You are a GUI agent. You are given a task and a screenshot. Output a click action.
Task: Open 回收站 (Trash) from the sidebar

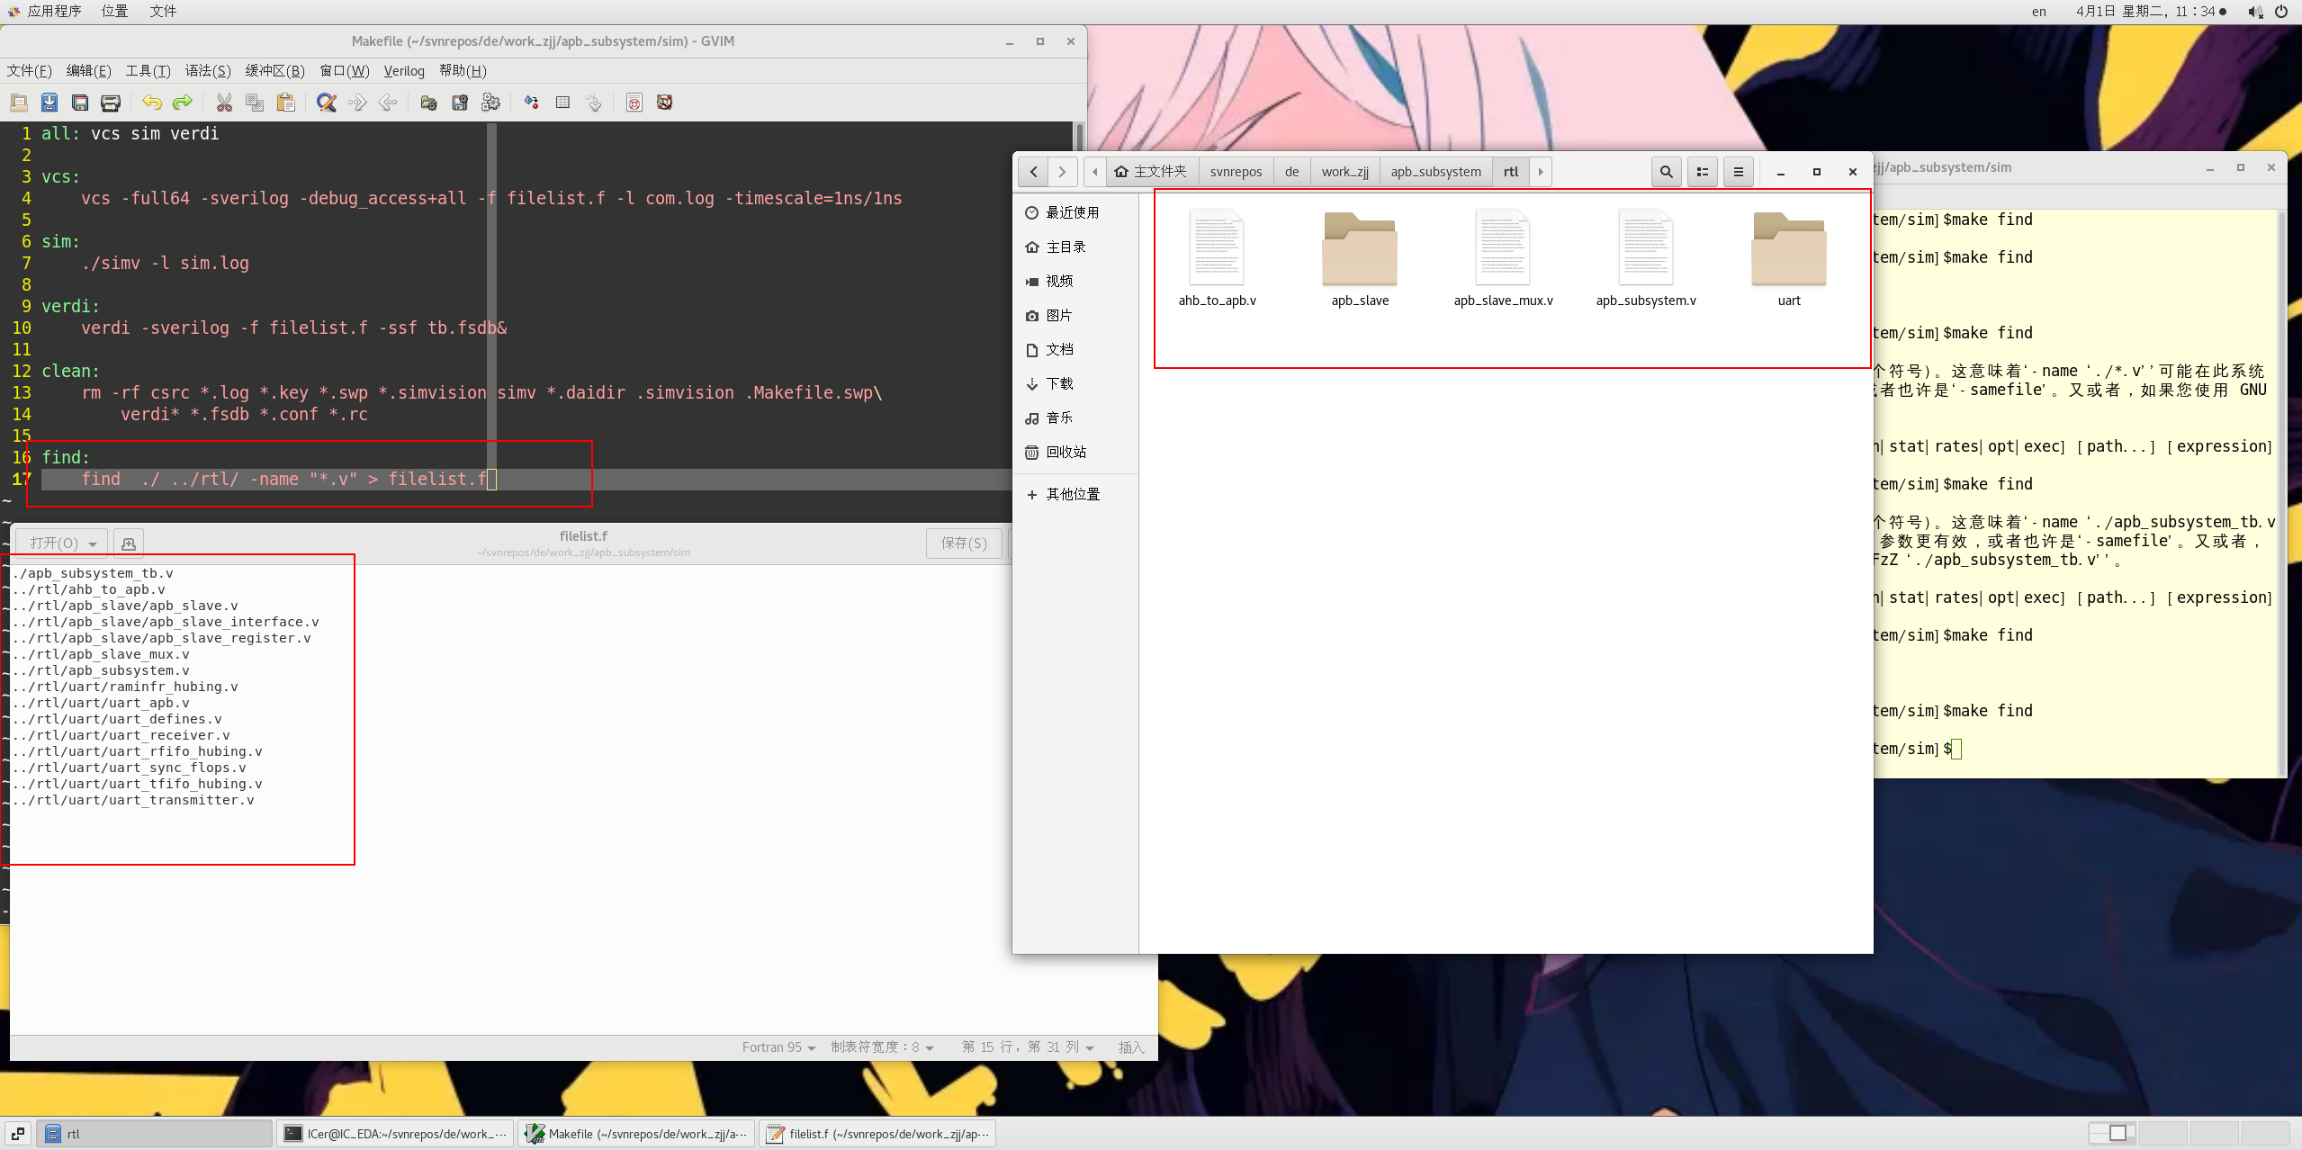(x=1066, y=452)
